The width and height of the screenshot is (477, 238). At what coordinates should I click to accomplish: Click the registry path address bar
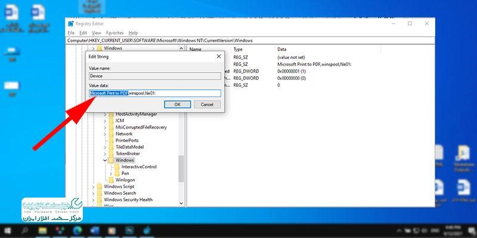251,40
